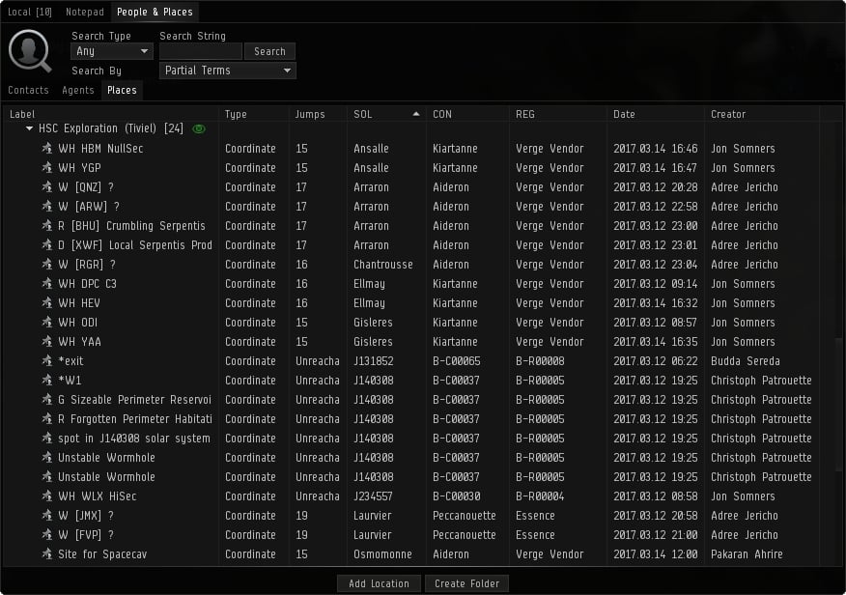Click into the Search String text field

tap(200, 51)
